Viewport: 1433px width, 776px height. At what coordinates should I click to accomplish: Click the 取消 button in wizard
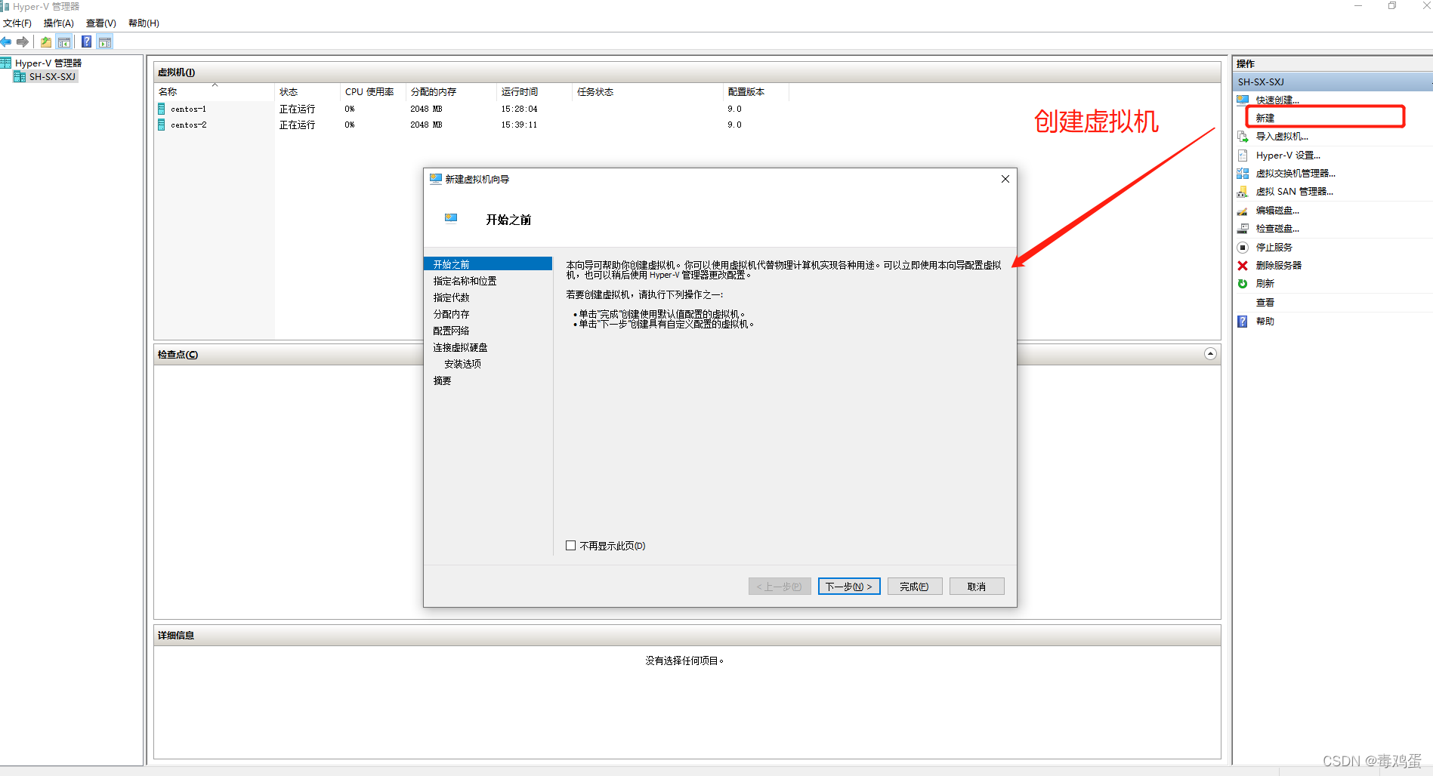click(x=977, y=587)
